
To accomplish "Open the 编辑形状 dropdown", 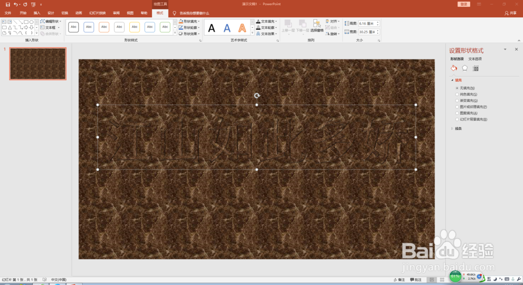I will coord(51,21).
